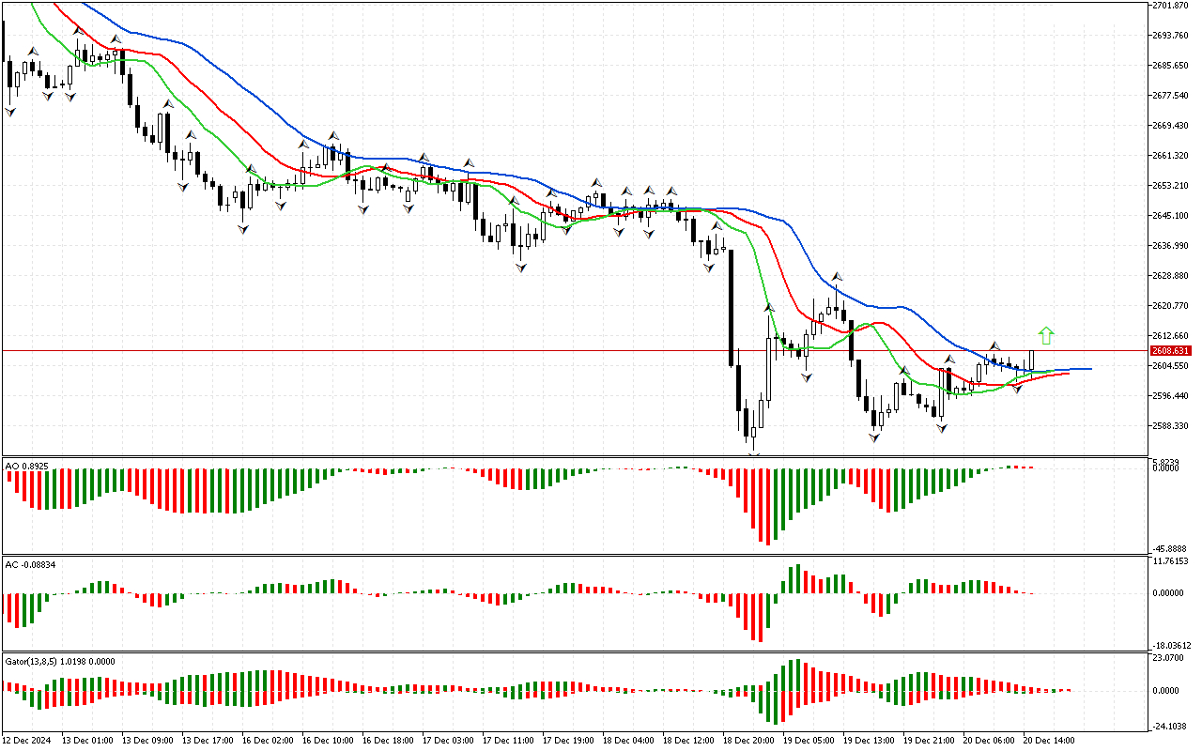Click the AO 0.8925 indicator label
The image size is (1202, 751).
coord(26,466)
